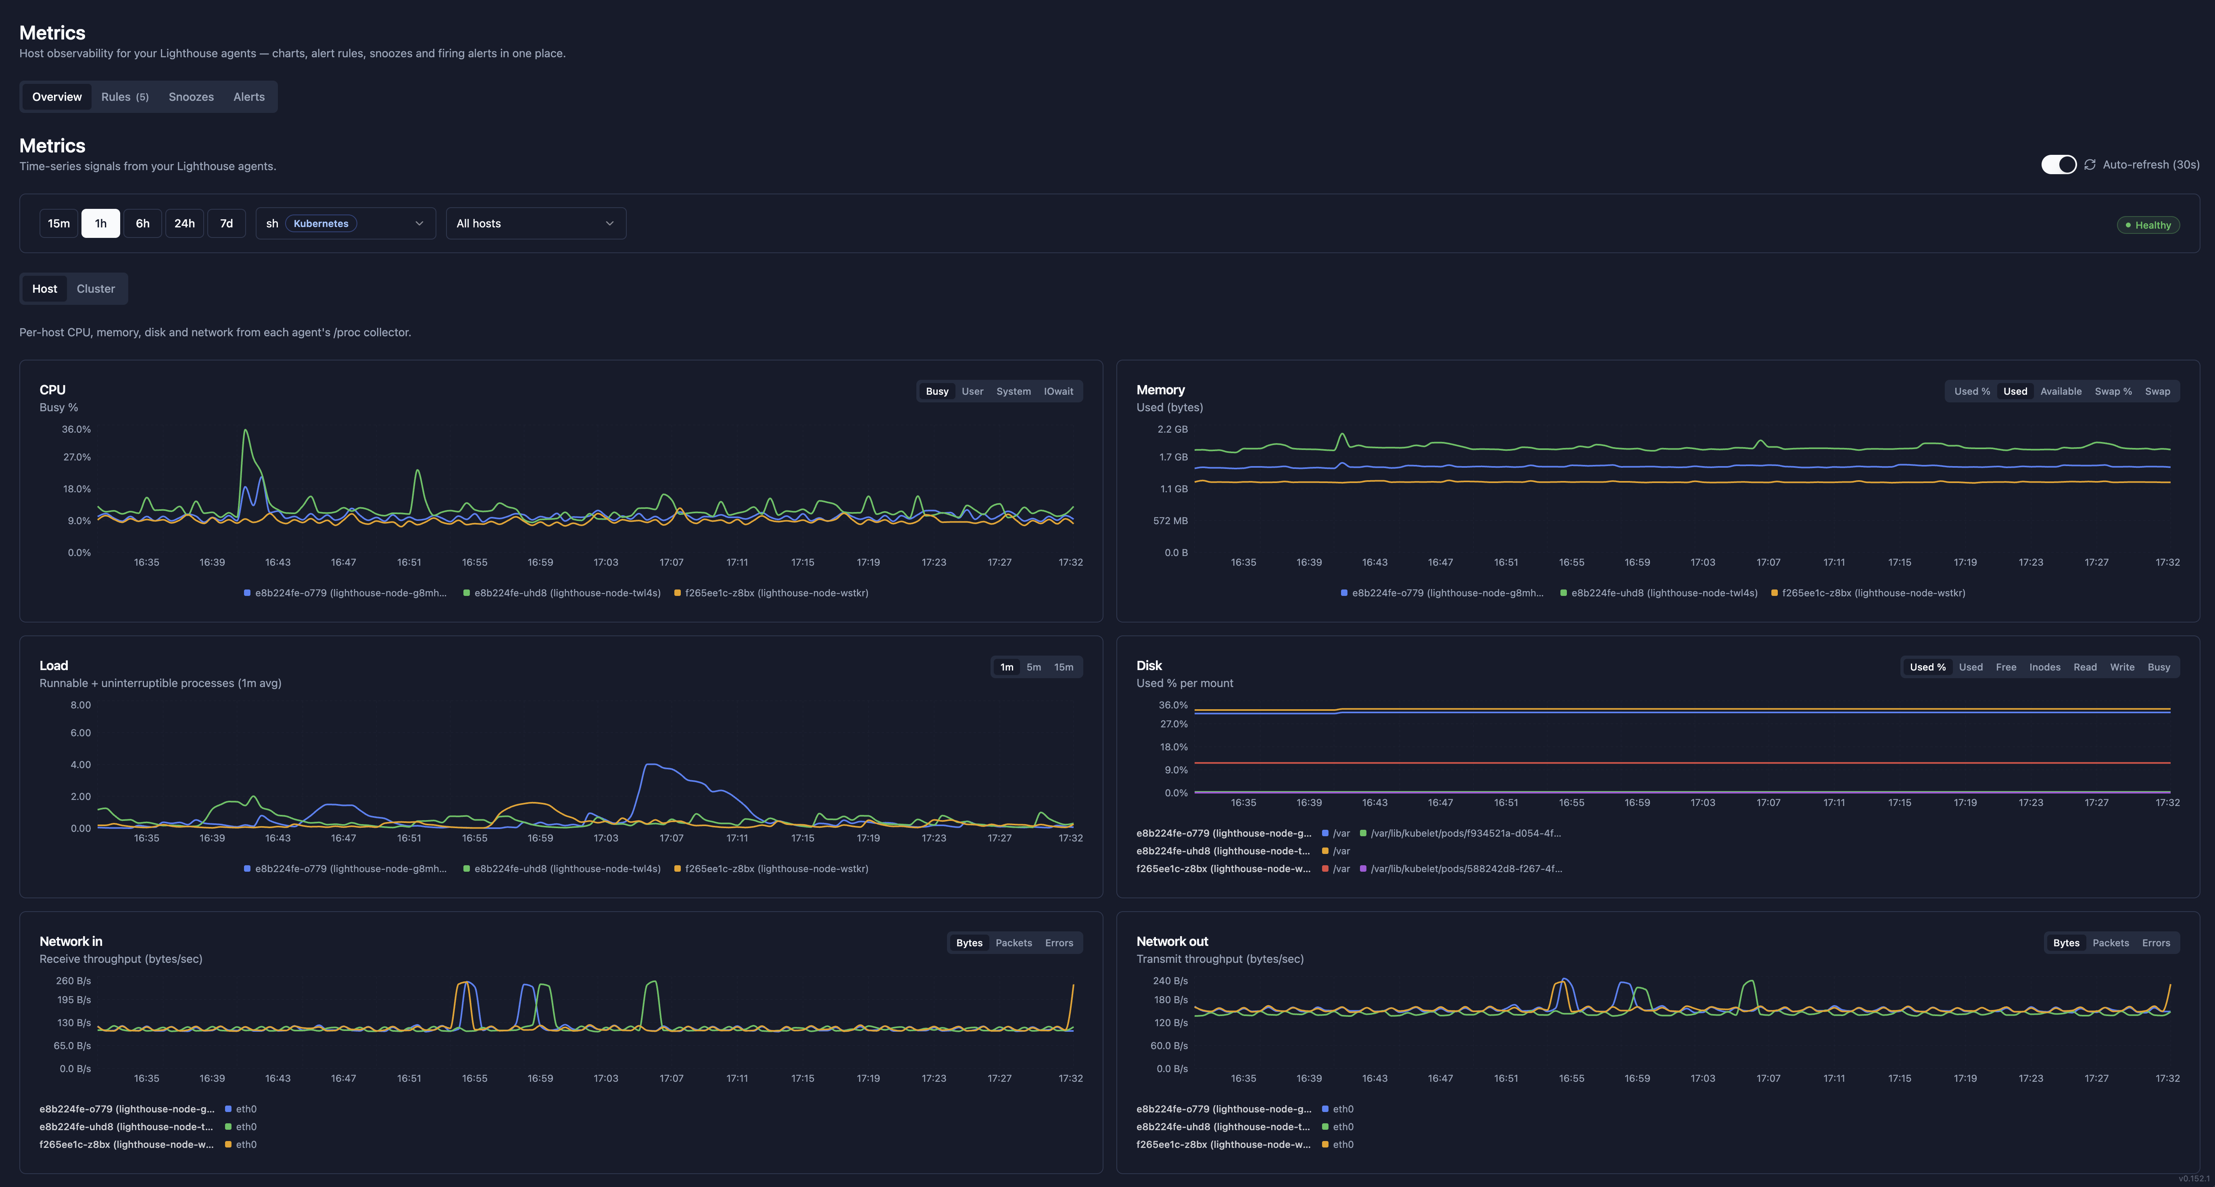Switch Disk chart to Write
The width and height of the screenshot is (2215, 1187).
2122,667
